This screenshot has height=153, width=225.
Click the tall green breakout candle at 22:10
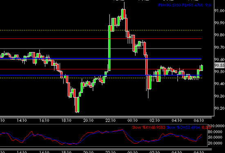click(109, 48)
